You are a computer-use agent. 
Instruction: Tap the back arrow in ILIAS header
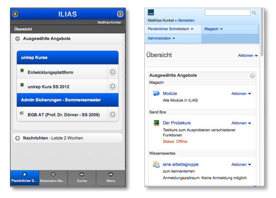click(x=15, y=14)
